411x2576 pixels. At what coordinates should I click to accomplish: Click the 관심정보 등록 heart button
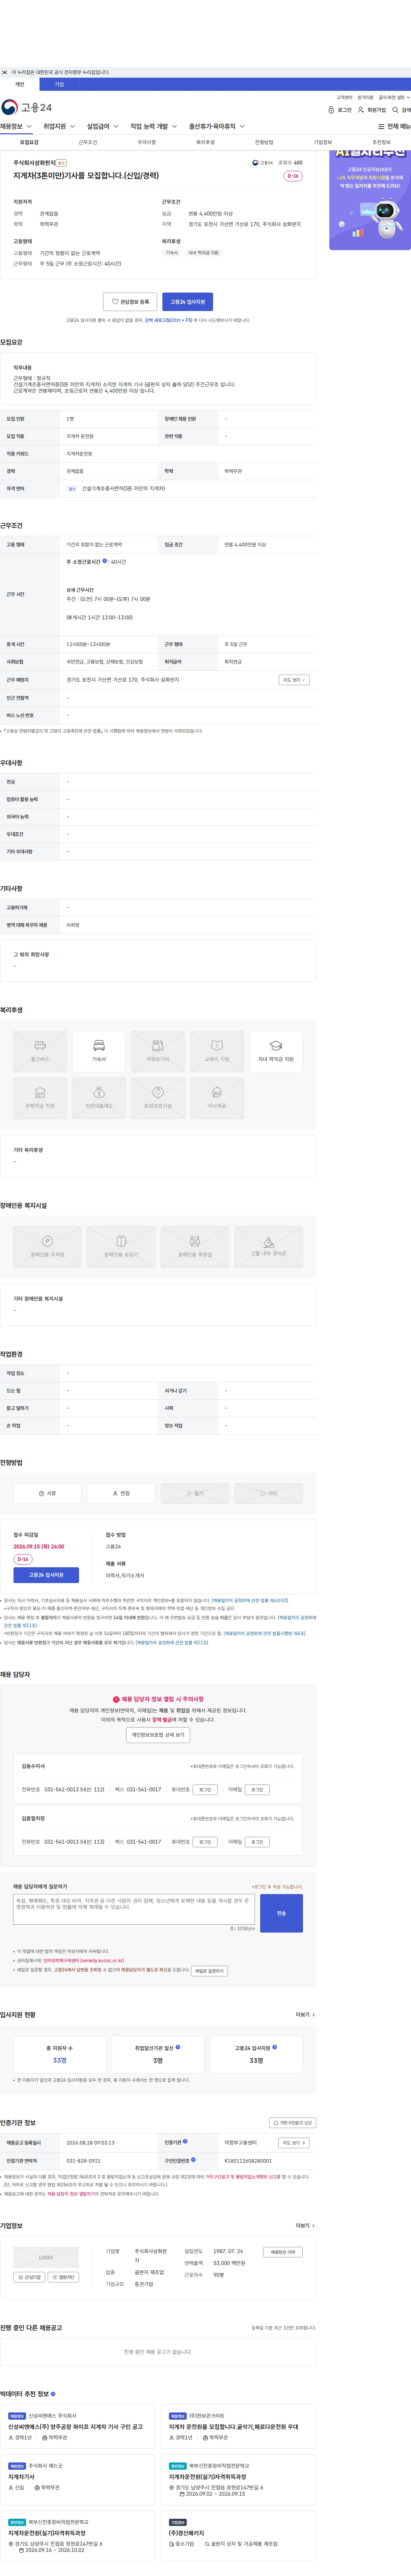click(130, 302)
